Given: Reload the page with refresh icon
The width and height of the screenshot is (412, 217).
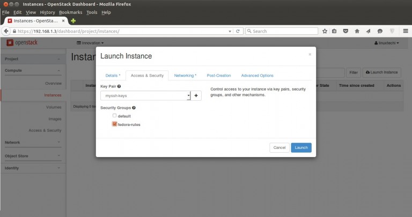Looking at the screenshot, I should point(238,31).
